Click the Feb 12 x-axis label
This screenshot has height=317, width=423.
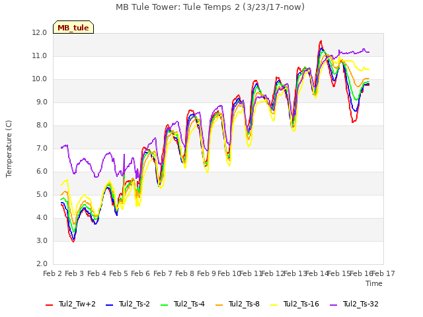(273, 273)
